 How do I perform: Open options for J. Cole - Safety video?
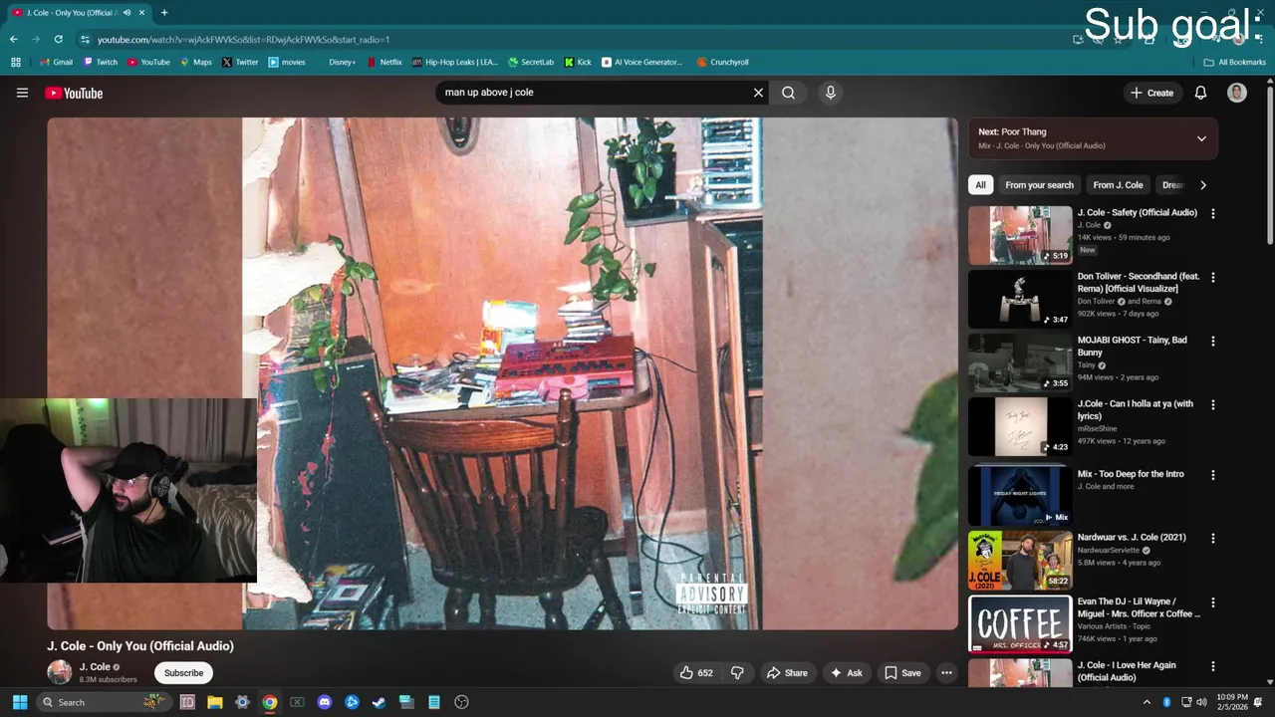[x=1212, y=213]
